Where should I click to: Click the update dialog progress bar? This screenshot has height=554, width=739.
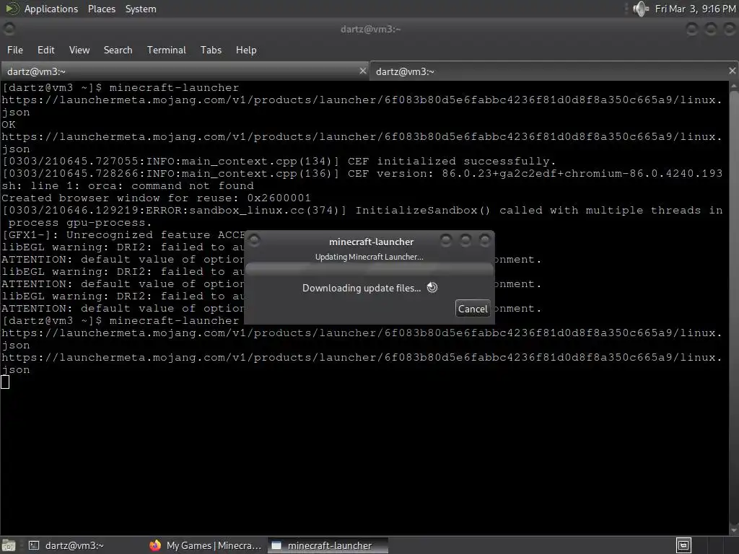coord(369,270)
